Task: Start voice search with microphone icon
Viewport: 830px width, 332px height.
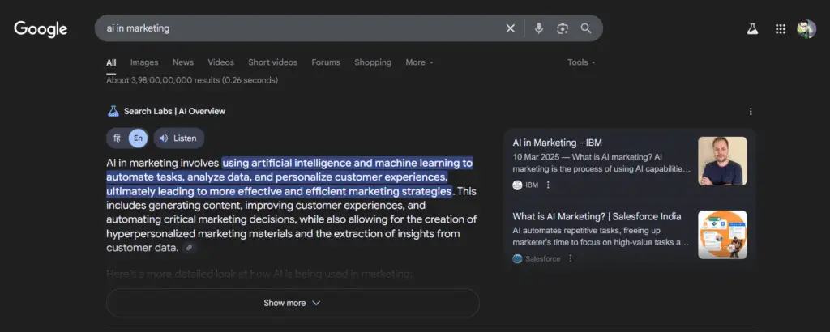Action: tap(539, 28)
